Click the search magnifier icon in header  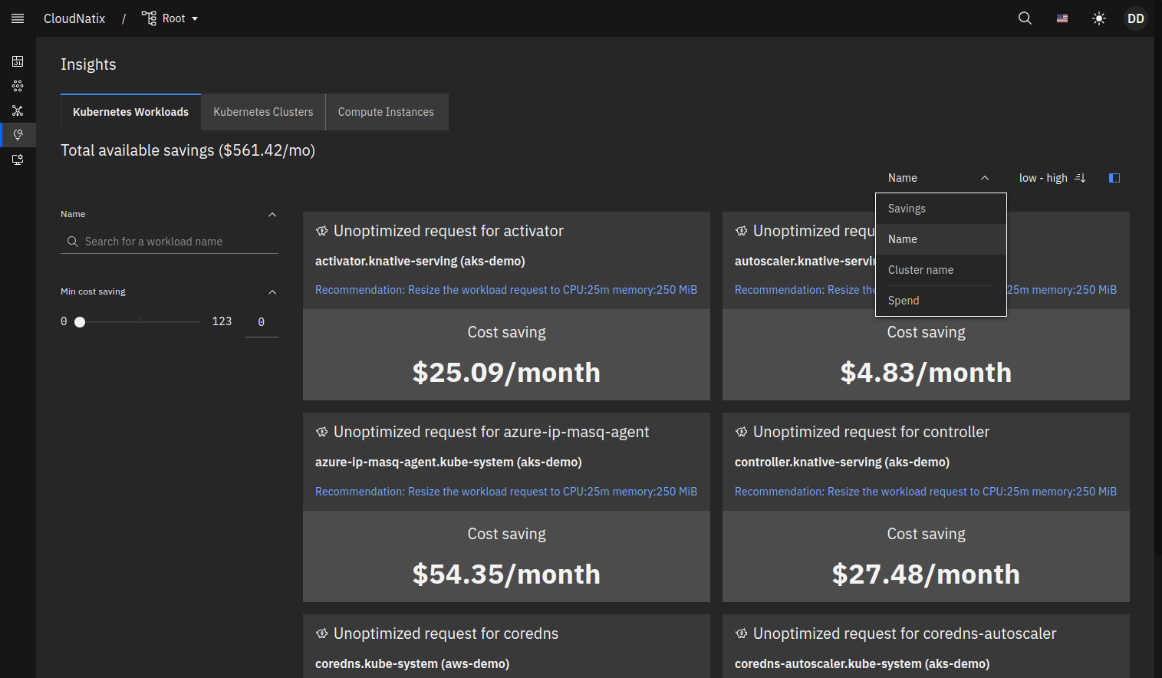1025,18
